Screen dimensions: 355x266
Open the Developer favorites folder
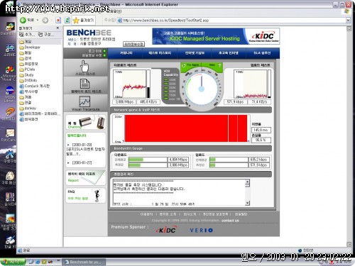click(30, 48)
